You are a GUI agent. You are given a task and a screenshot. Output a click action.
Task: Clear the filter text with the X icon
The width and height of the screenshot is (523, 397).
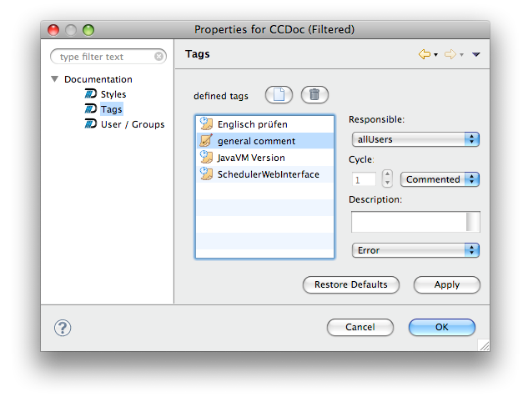(x=158, y=57)
